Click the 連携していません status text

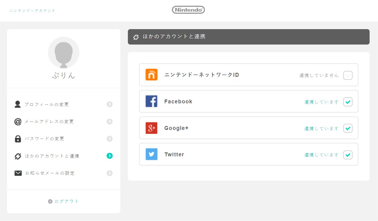319,75
